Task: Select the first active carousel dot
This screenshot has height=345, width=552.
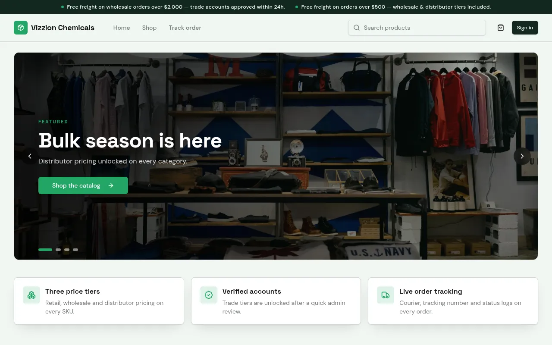Action: pyautogui.click(x=45, y=250)
